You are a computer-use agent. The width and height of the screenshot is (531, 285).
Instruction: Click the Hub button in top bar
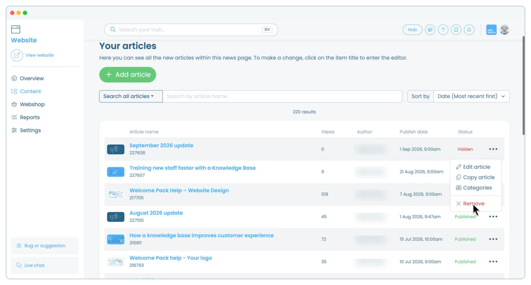click(412, 30)
